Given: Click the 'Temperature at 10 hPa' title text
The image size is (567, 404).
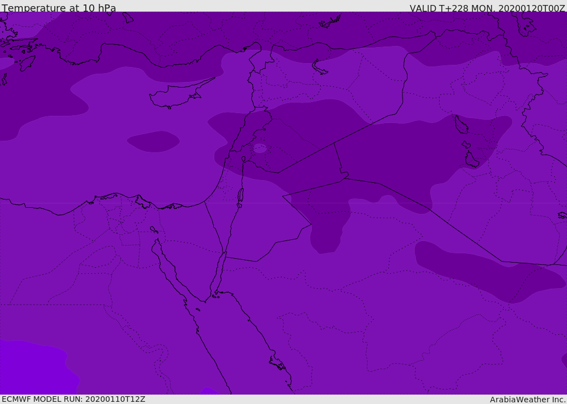Looking at the screenshot, I should (x=59, y=8).
